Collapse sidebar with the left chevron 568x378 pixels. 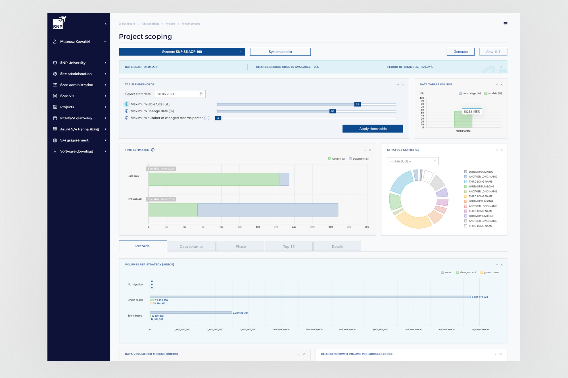tap(106, 24)
